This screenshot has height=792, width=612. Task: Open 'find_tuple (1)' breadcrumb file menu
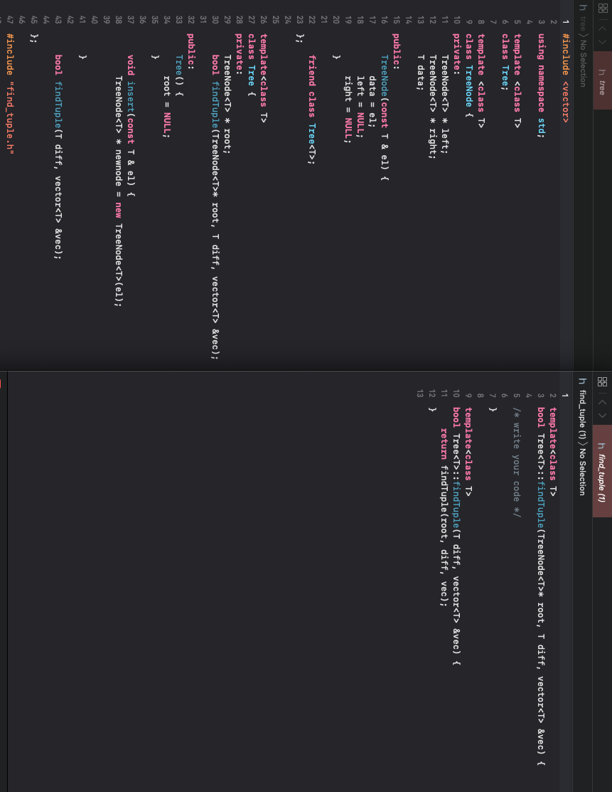point(583,415)
